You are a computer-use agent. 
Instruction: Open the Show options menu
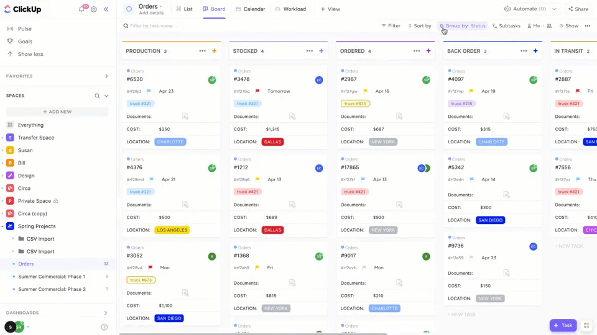click(x=569, y=26)
